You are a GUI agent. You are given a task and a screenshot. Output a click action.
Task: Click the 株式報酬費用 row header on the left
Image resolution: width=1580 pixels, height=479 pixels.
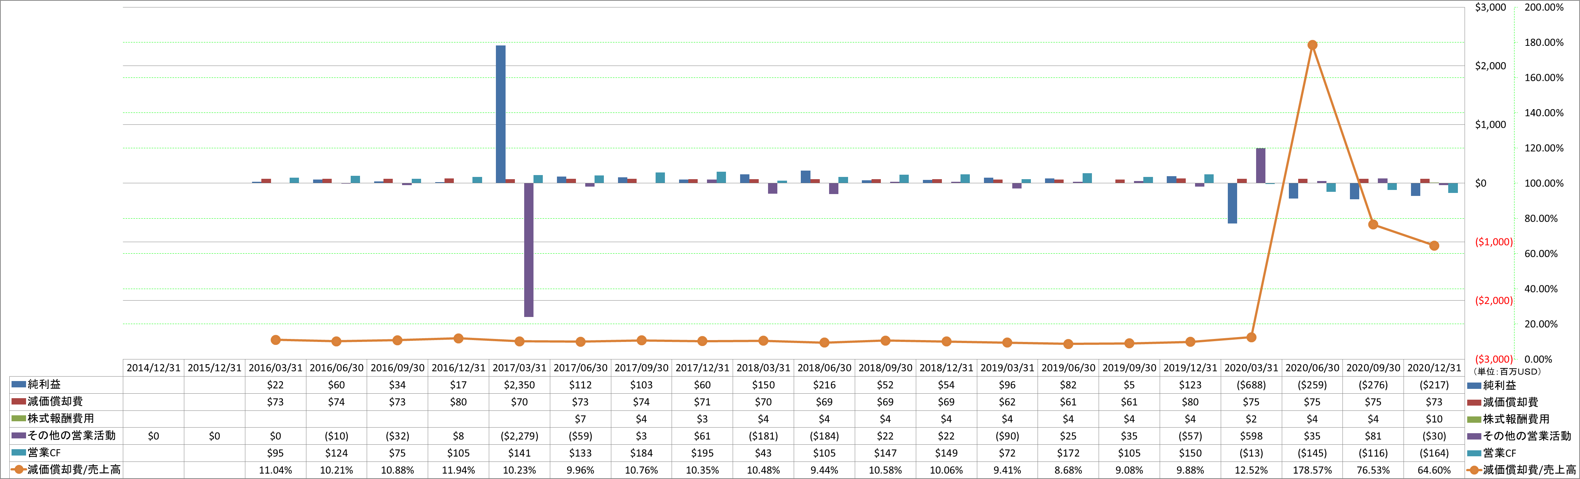coord(66,419)
